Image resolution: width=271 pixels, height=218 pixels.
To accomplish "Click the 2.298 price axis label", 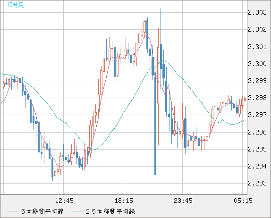I will [x=257, y=98].
